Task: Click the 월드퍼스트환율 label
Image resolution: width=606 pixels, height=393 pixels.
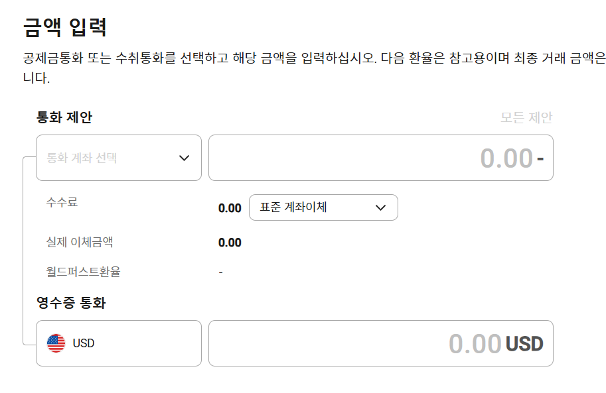Action: click(83, 272)
